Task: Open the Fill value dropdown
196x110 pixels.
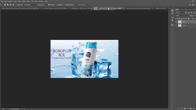Action: 195,18
